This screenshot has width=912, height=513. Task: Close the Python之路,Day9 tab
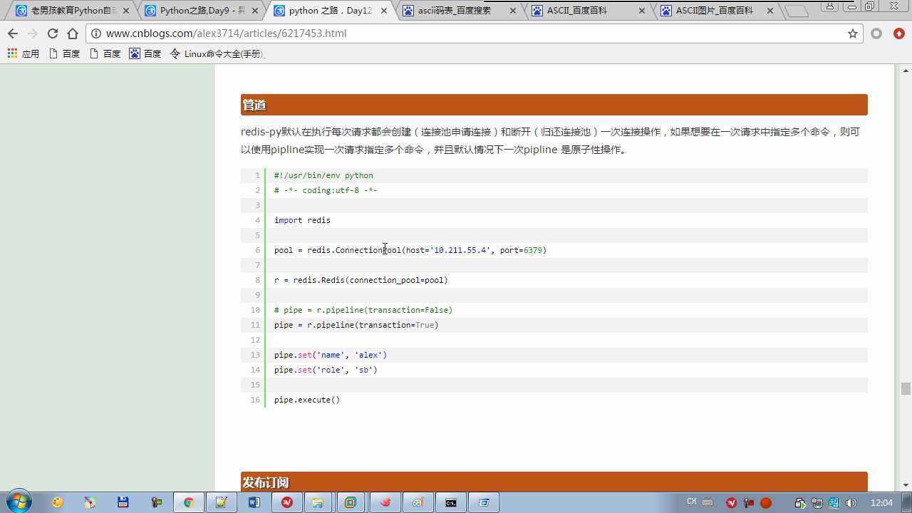[x=255, y=11]
